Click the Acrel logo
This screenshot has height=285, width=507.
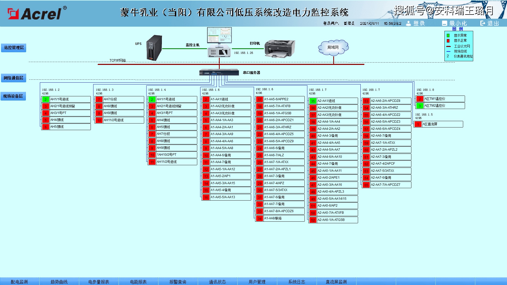coord(37,13)
